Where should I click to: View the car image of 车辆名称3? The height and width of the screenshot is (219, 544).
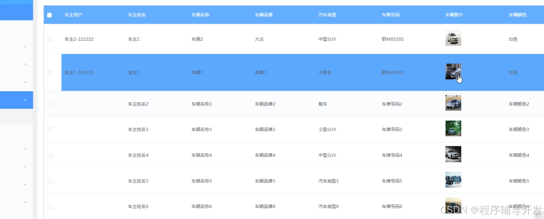coord(453,128)
